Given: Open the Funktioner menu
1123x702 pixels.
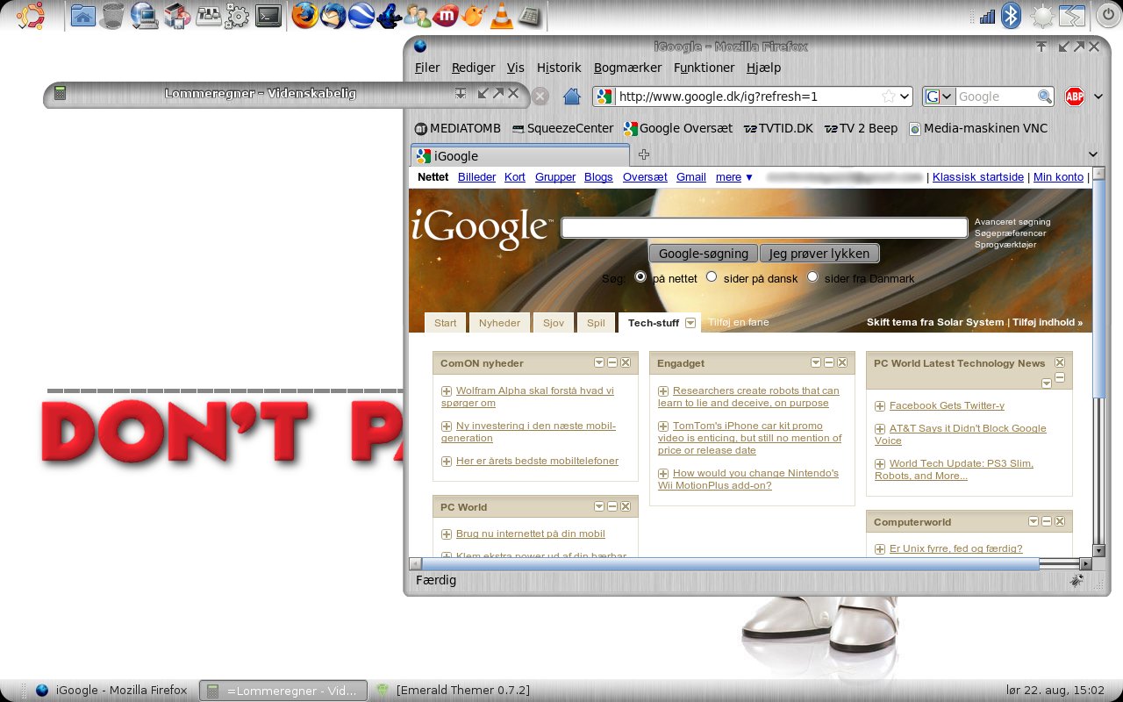Looking at the screenshot, I should 705,68.
